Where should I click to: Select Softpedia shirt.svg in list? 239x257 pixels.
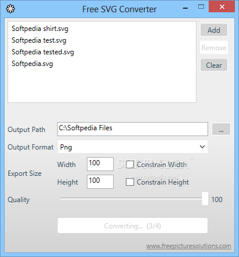click(40, 29)
